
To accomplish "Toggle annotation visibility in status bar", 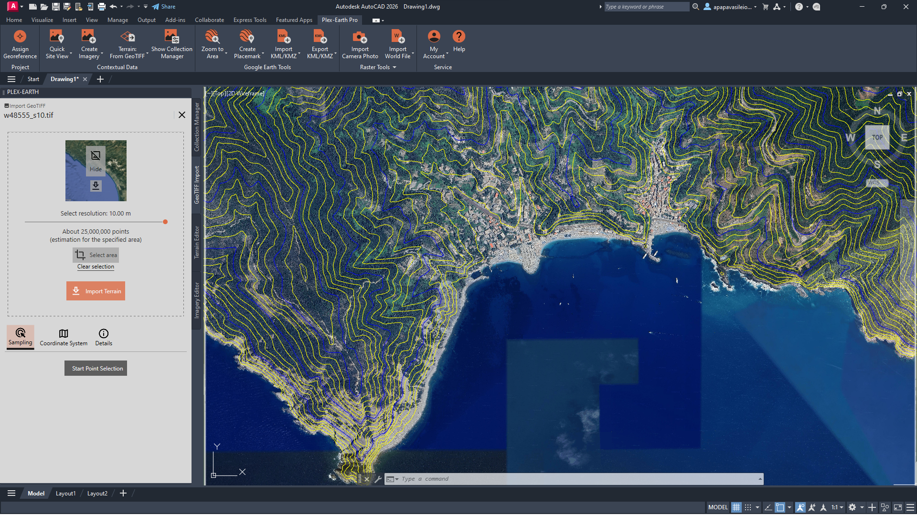I will click(x=800, y=507).
